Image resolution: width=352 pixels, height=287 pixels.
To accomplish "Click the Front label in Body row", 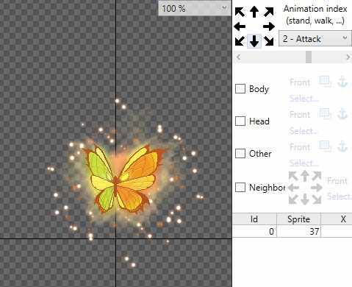I will 300,82.
